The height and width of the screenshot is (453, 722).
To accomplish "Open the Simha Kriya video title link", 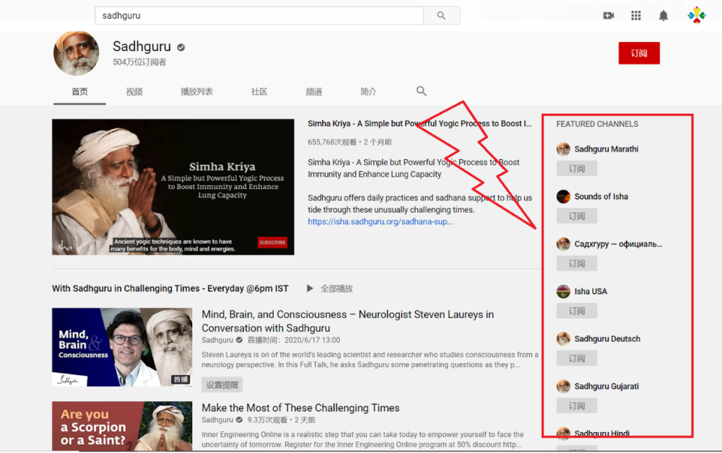I will [x=419, y=123].
